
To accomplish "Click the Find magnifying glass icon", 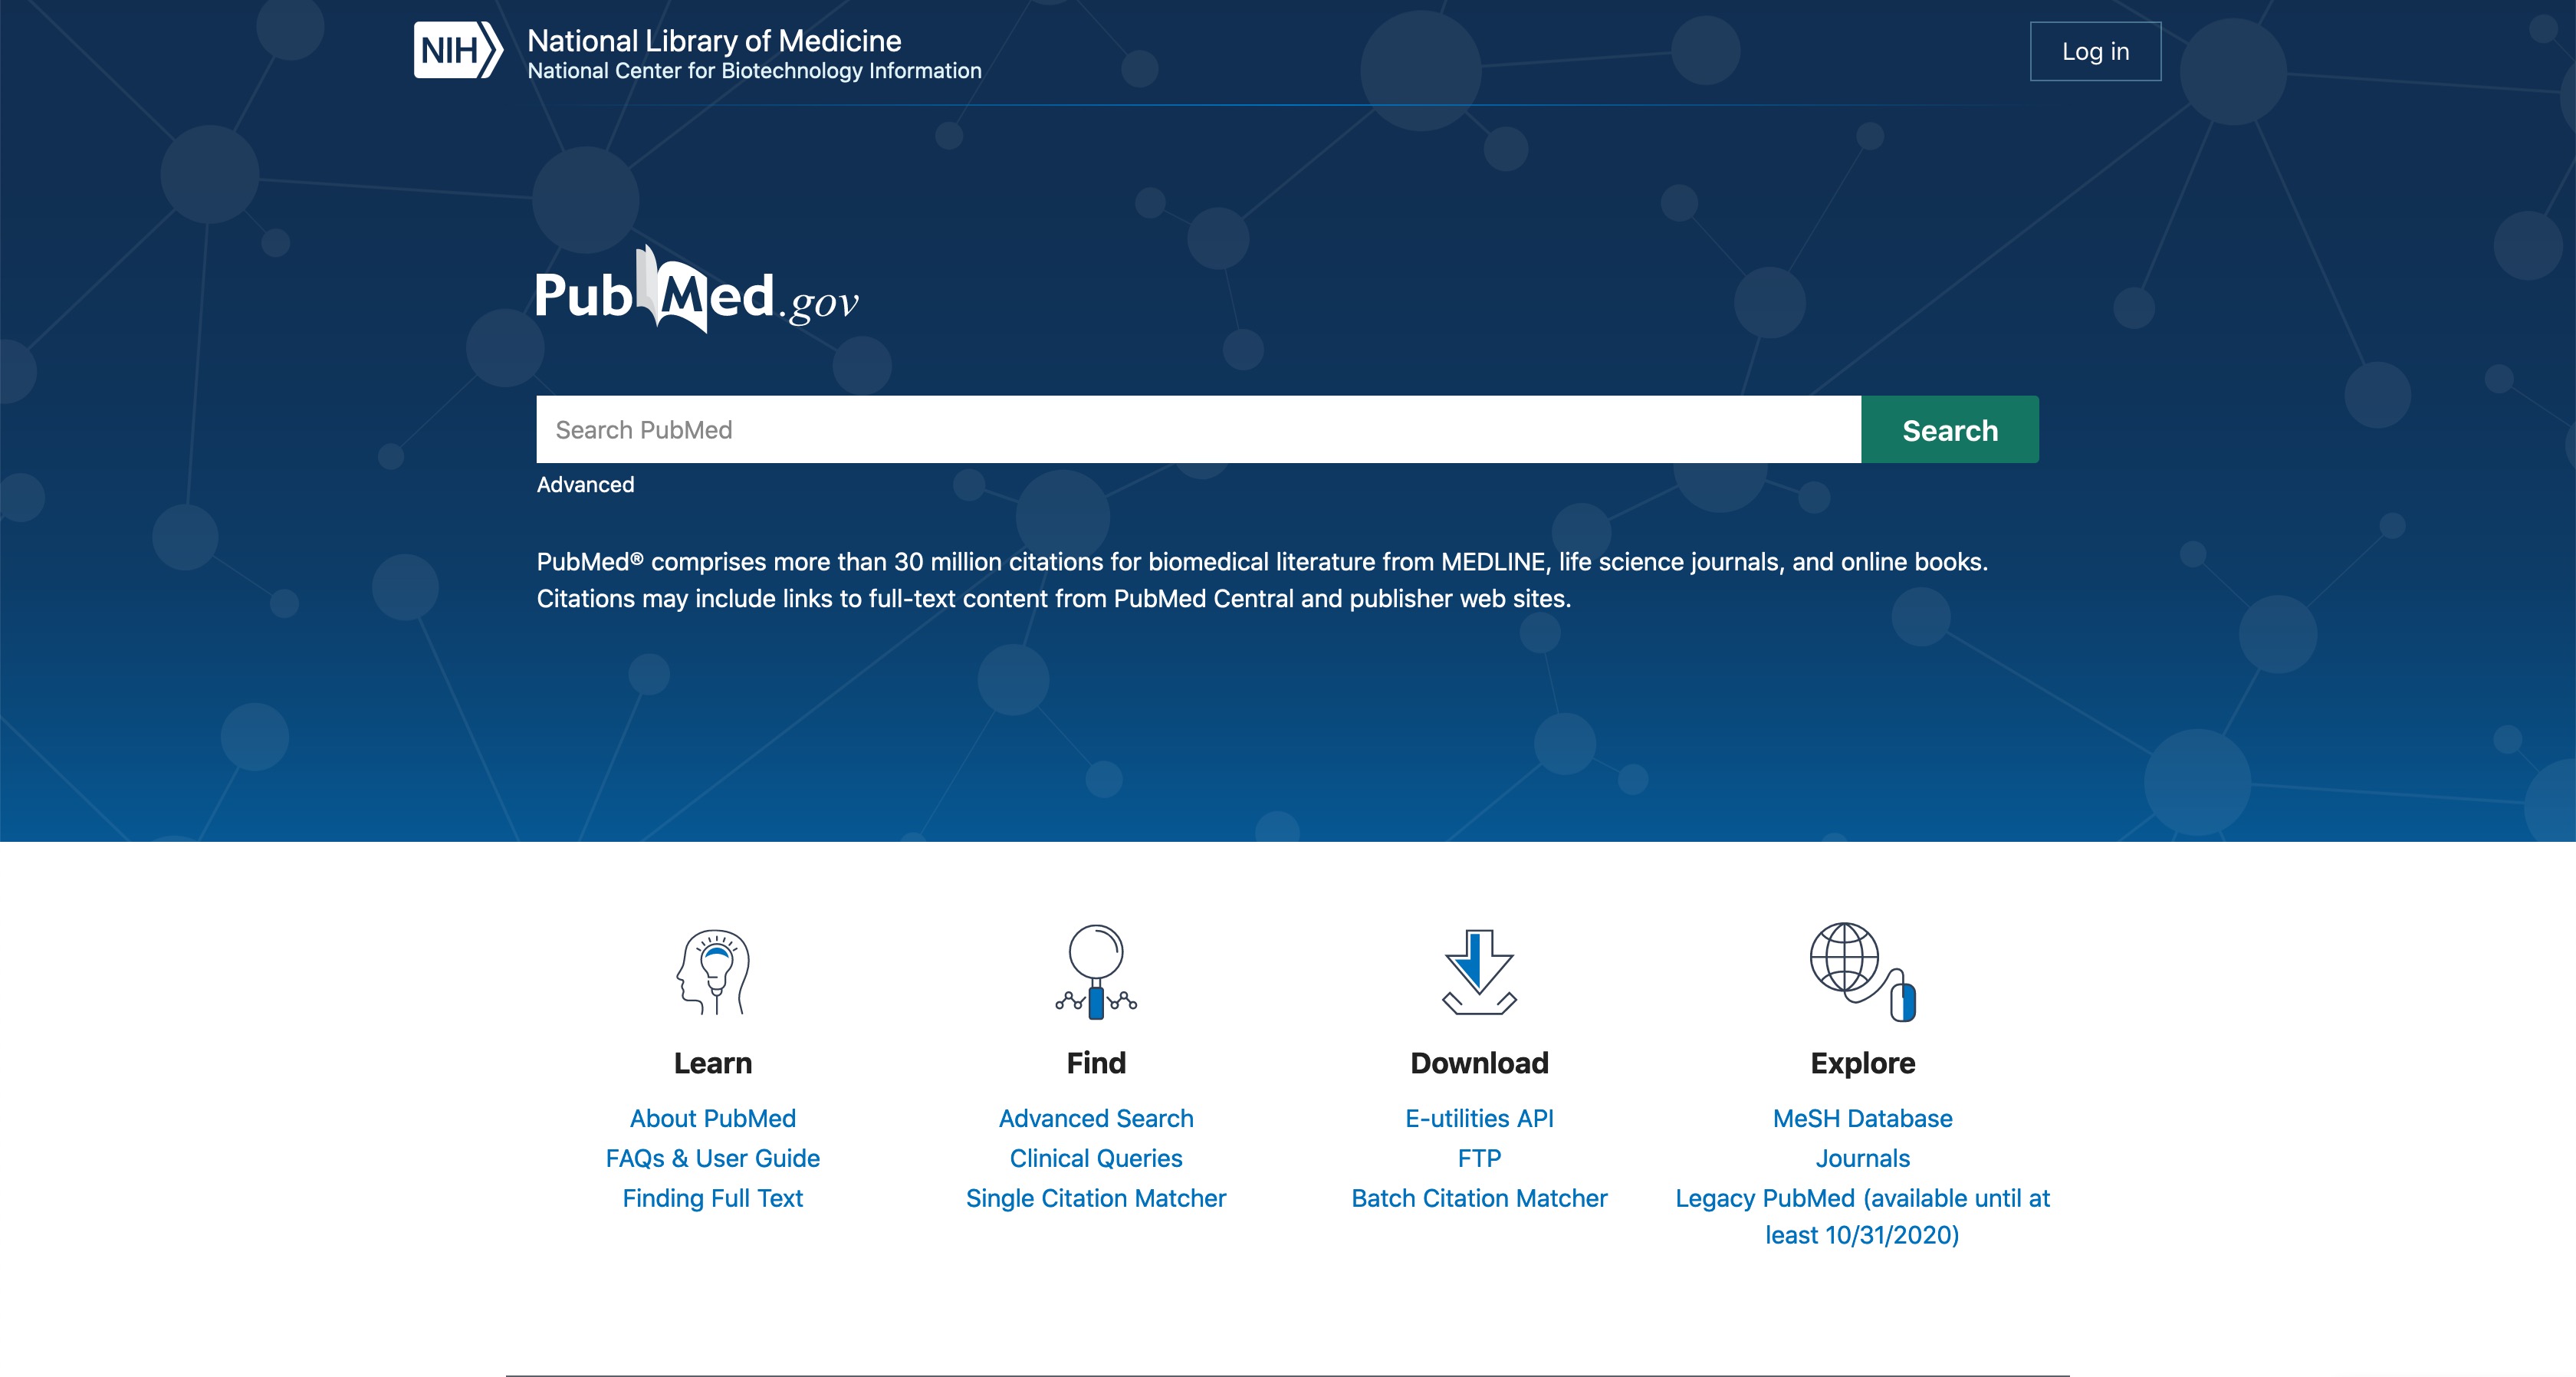I will click(x=1096, y=972).
